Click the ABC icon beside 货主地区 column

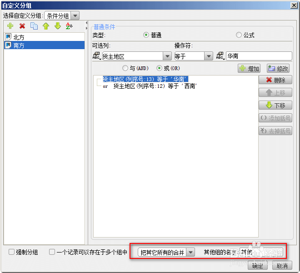[x=97, y=56]
